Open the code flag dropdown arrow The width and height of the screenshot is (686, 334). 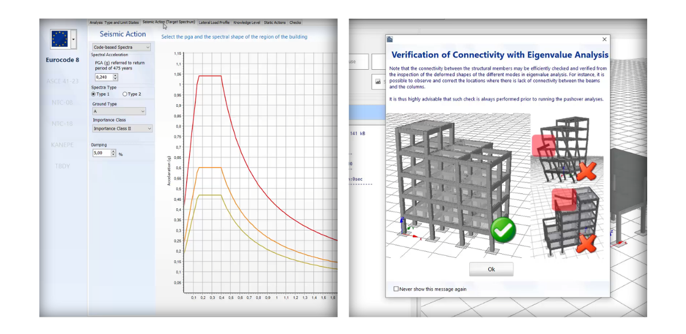pyautogui.click(x=73, y=40)
